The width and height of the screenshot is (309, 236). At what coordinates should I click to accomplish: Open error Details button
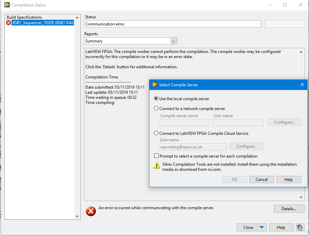point(289,209)
